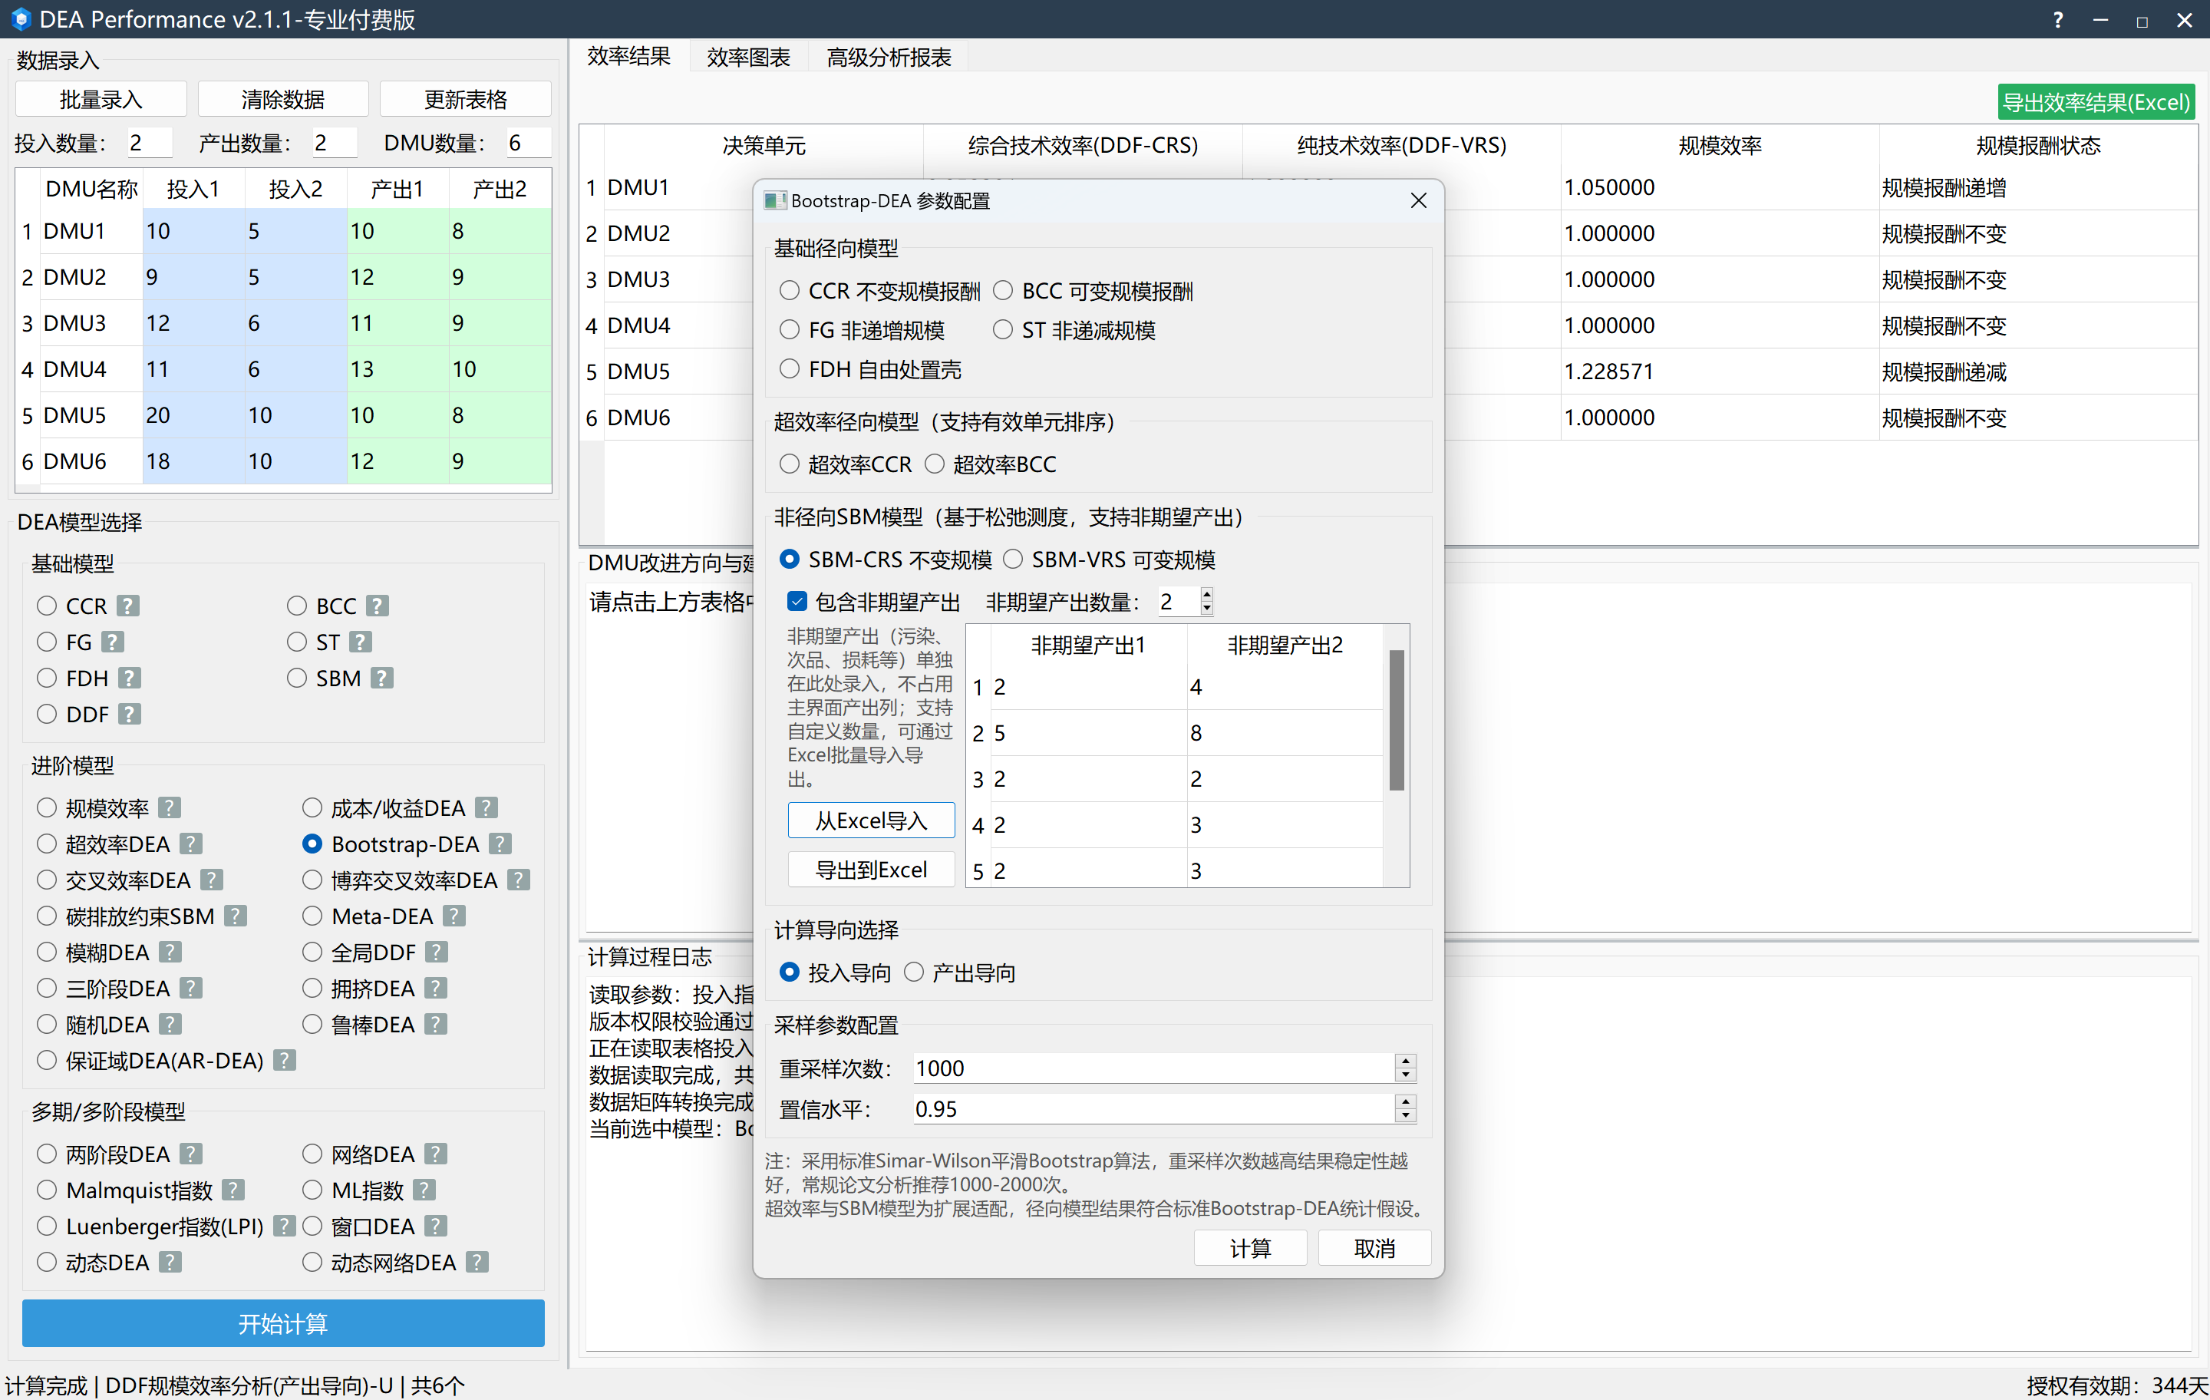Open help for 拥挤DEA model
The width and height of the screenshot is (2210, 1400).
pyautogui.click(x=436, y=987)
